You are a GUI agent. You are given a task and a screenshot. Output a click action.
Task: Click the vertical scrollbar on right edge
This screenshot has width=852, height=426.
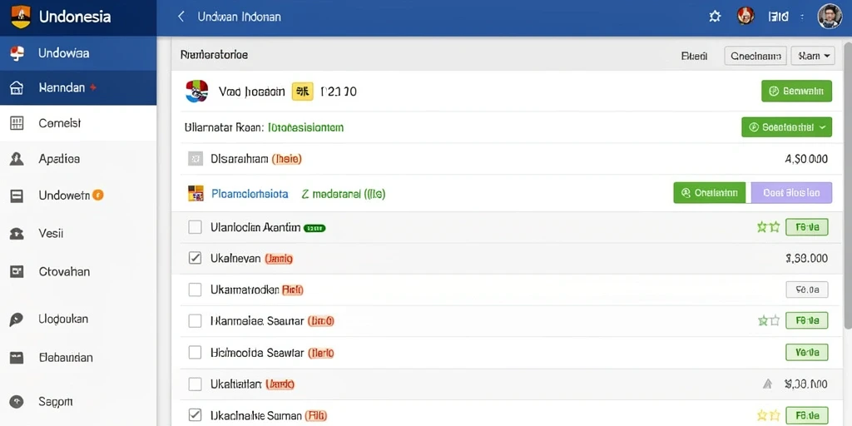[x=847, y=185]
